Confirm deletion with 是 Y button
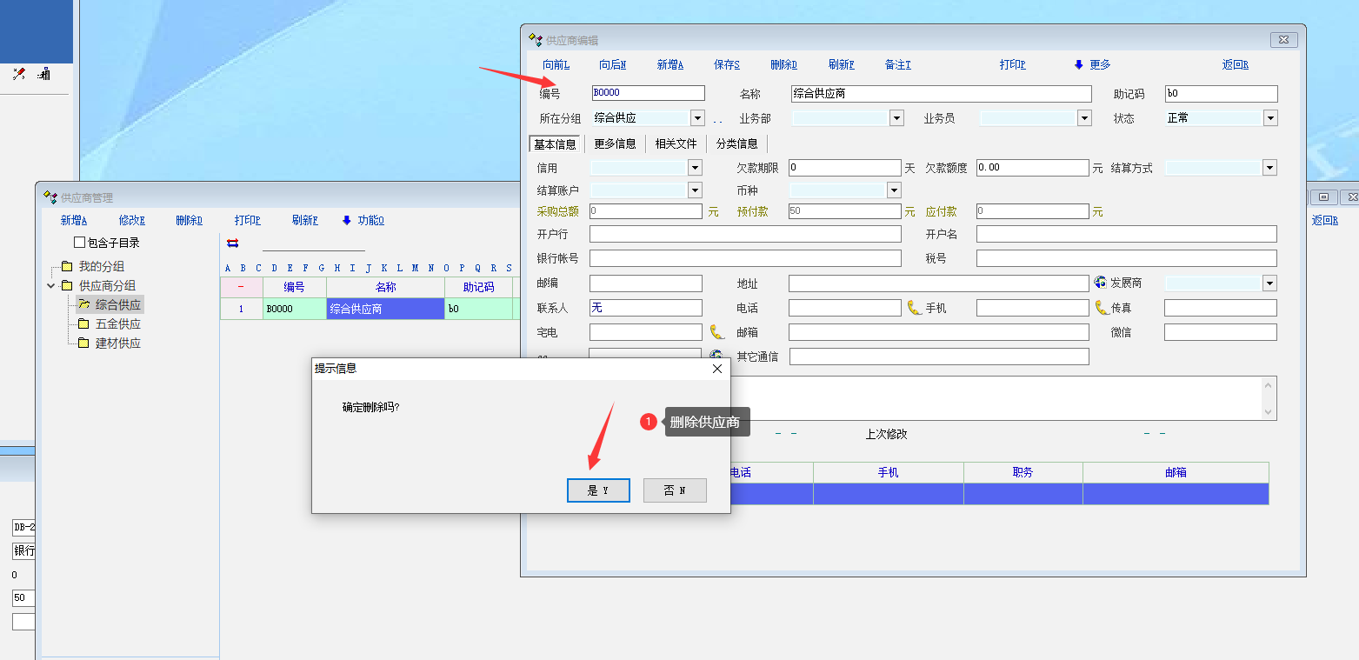Image resolution: width=1359 pixels, height=660 pixels. click(598, 490)
